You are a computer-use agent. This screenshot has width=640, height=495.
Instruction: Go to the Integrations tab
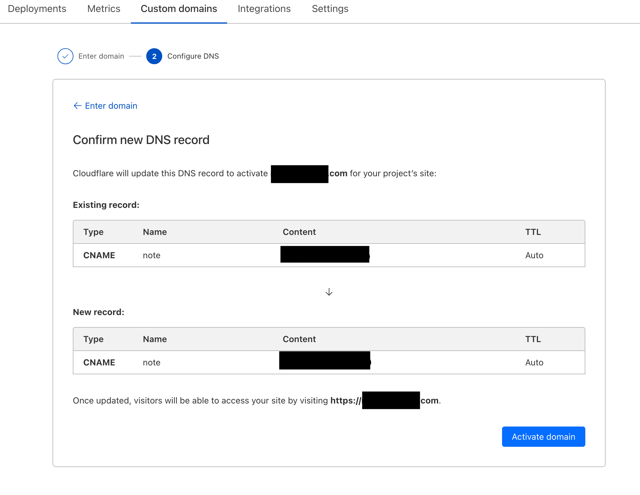[264, 9]
